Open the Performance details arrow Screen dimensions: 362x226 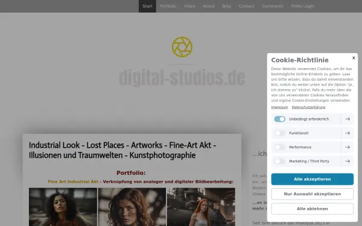(348, 147)
